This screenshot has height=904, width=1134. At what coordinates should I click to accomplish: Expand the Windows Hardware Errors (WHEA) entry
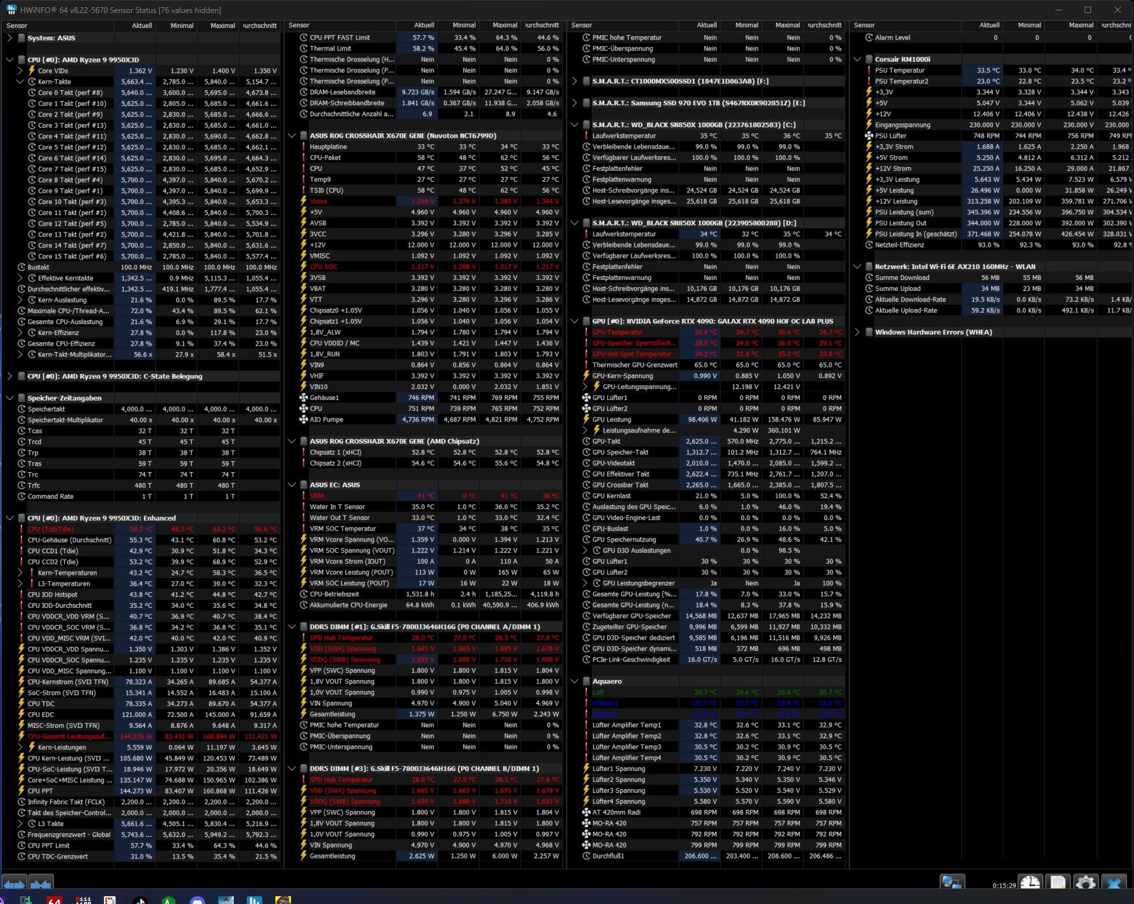pyautogui.click(x=858, y=332)
